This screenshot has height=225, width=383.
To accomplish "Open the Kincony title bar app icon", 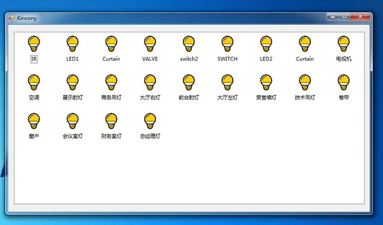I will click(11, 18).
